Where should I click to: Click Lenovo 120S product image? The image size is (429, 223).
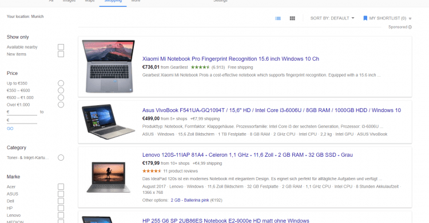(108, 177)
